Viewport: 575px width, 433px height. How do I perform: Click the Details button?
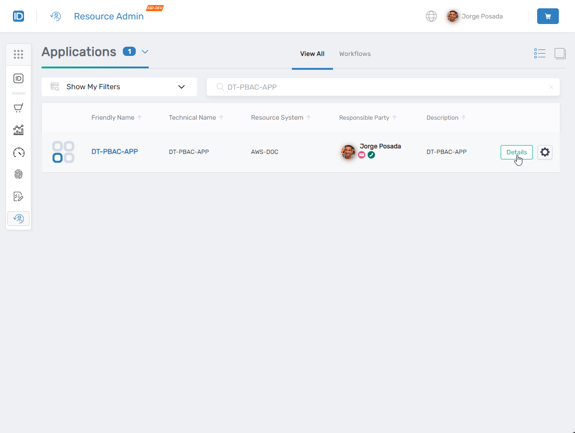click(516, 152)
